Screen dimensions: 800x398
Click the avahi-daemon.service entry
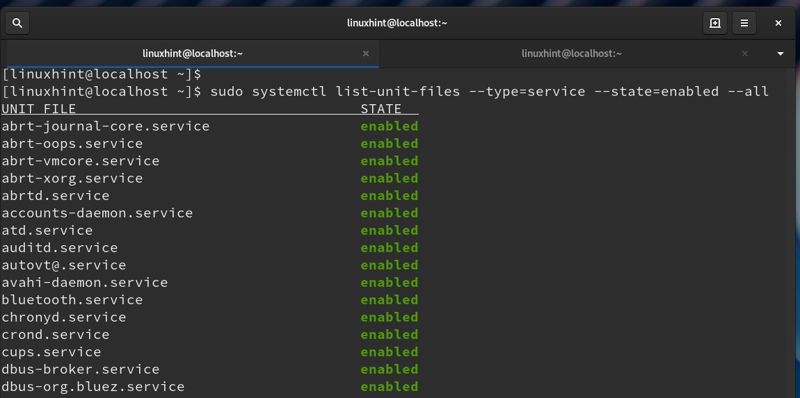click(x=85, y=283)
